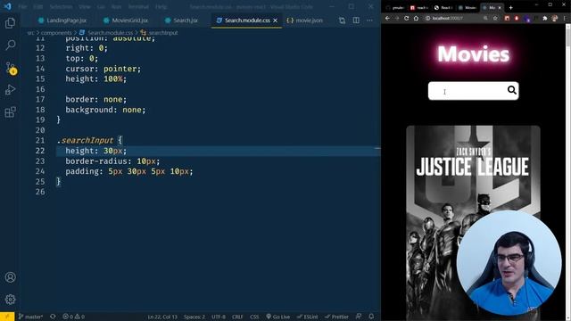
Task: Open the errors and warnings counter
Action: coord(73,317)
